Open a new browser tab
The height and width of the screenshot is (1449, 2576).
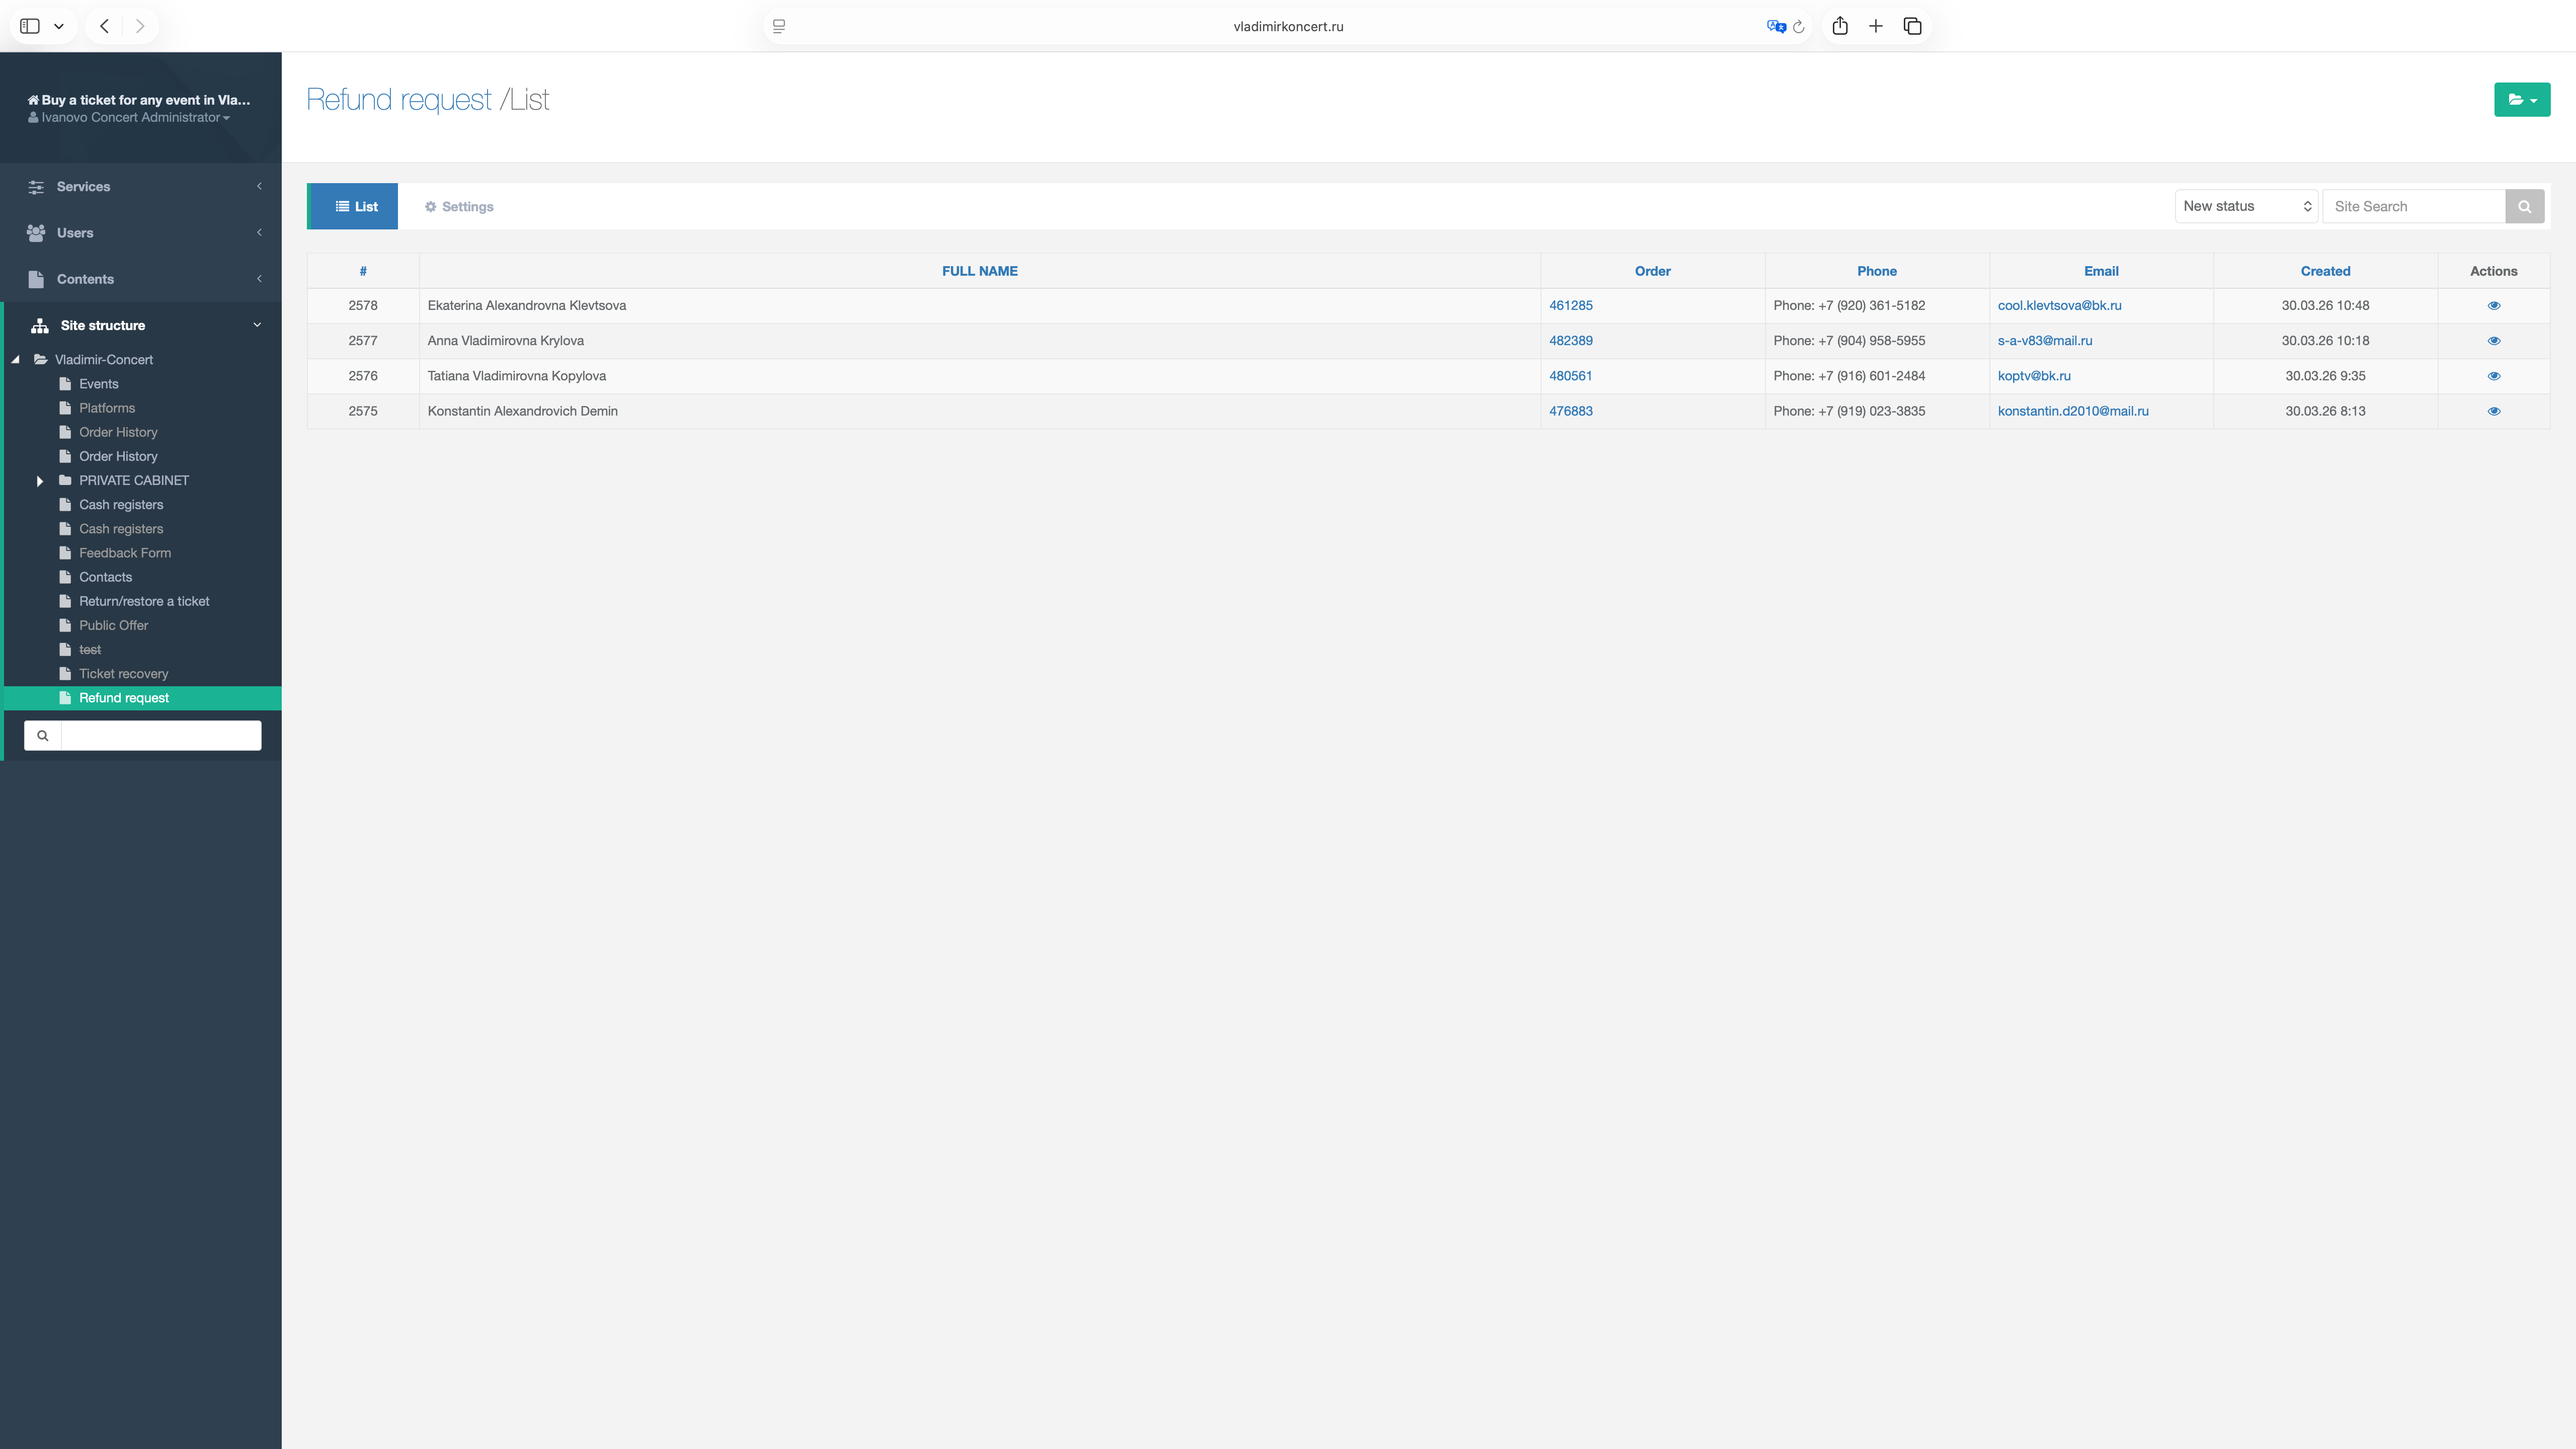point(1875,27)
